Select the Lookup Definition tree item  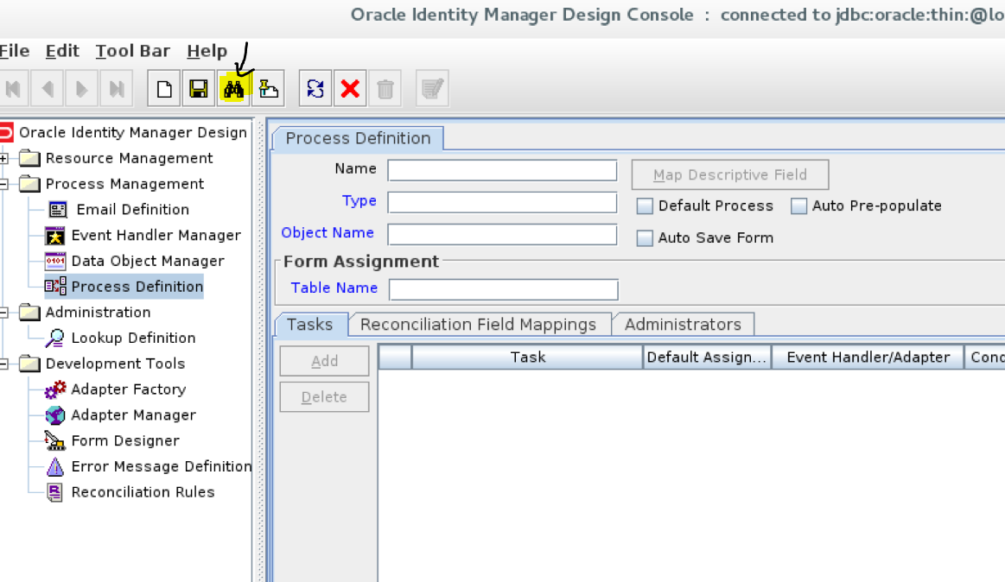point(135,338)
